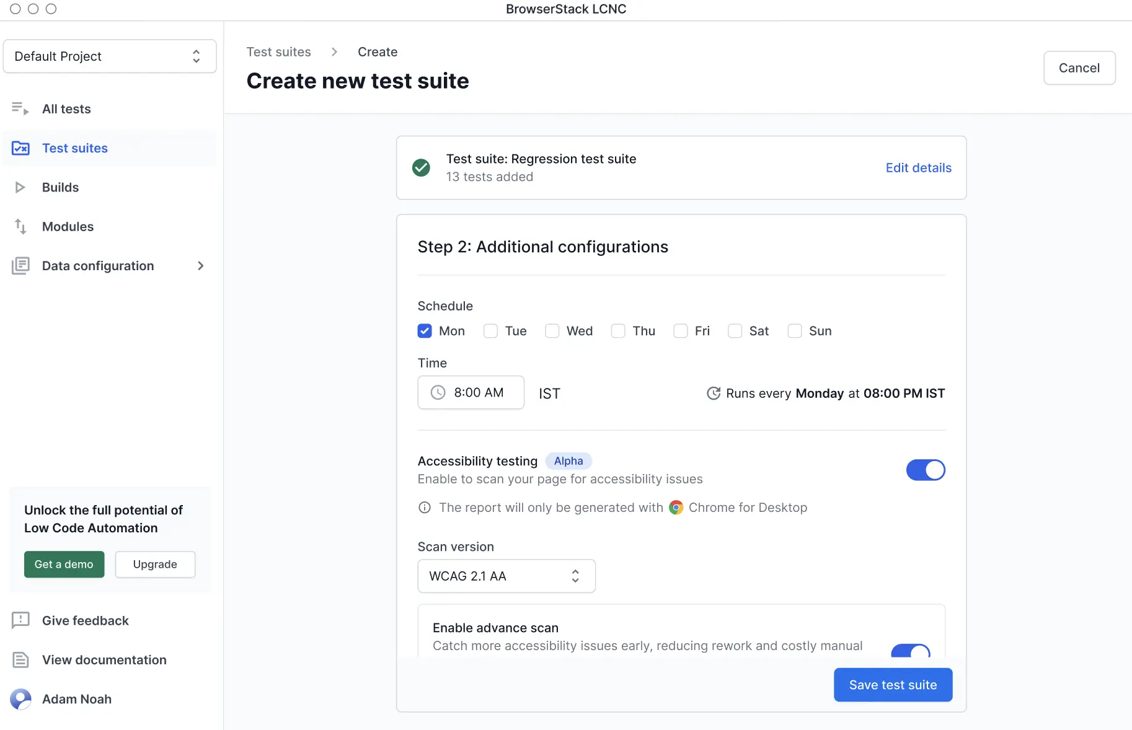Screen dimensions: 1132x730
Task: Click the IST timezone label
Action: tap(549, 394)
